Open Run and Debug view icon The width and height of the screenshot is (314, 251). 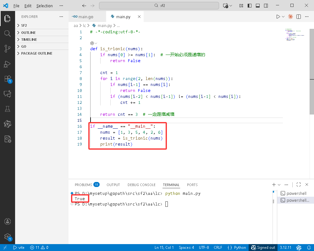tap(8, 64)
